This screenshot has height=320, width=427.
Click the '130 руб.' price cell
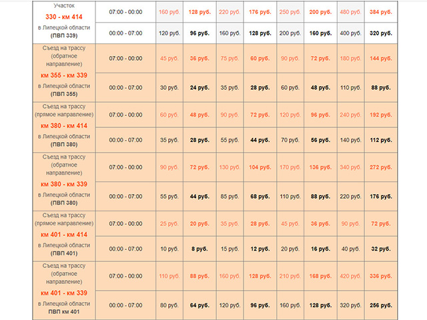230,167
